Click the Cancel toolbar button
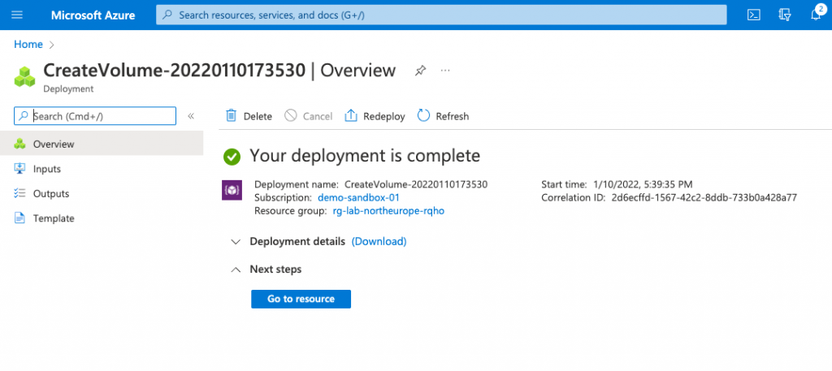This screenshot has width=832, height=371. pos(309,116)
